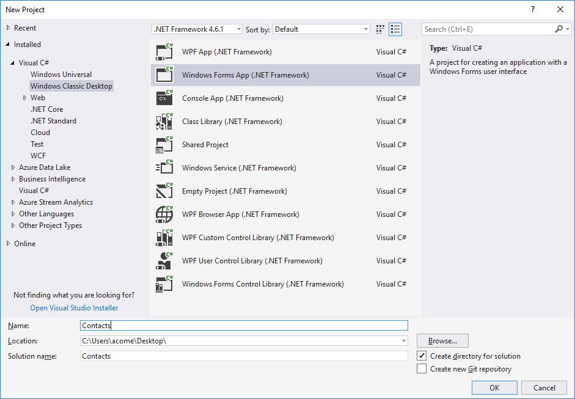Expand the Business Intelligence node
Viewport: 575px width, 399px height.
pos(13,179)
